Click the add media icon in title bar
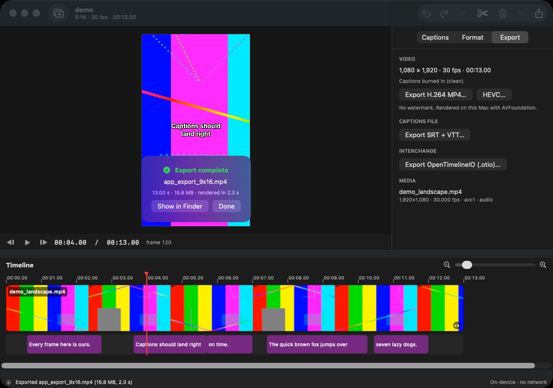 58,14
